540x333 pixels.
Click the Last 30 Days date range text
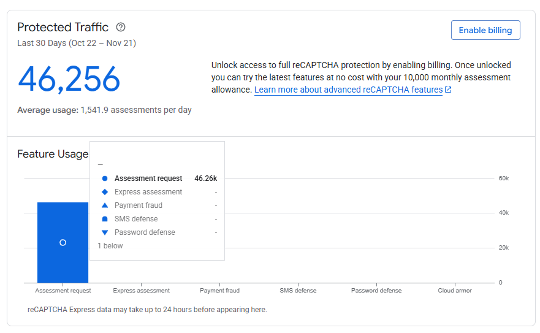tap(77, 43)
